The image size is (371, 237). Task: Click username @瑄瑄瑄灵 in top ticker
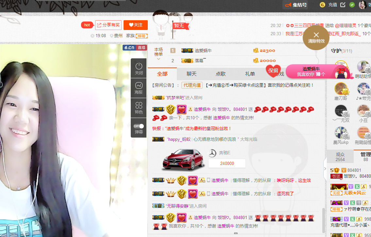(x=346, y=25)
